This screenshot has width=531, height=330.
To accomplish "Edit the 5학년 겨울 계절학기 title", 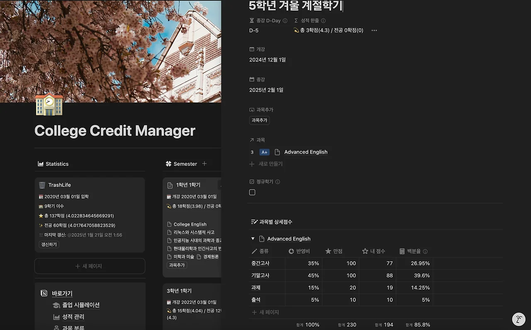I will tap(295, 5).
